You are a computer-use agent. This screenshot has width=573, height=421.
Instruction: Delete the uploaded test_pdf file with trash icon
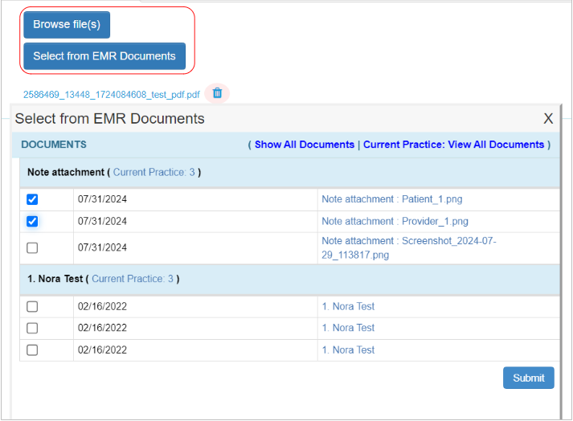(x=217, y=93)
